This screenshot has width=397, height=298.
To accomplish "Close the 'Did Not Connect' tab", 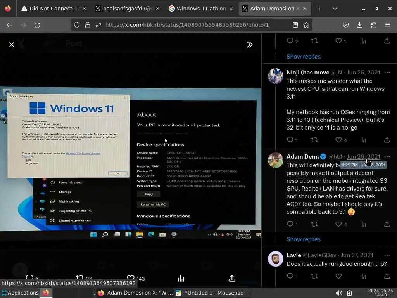I will click(84, 9).
